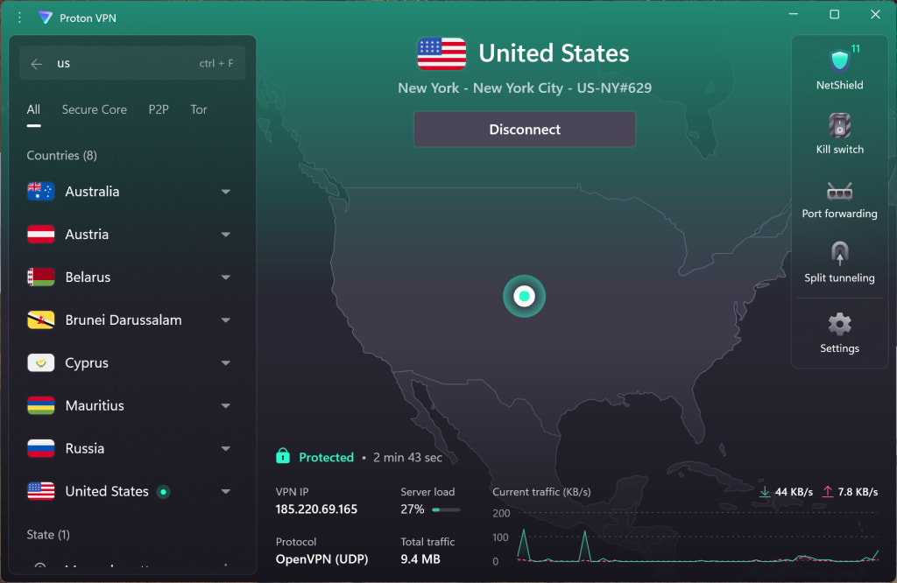Minimize the Proton VPN window
Screen dimensions: 897x583
click(794, 14)
